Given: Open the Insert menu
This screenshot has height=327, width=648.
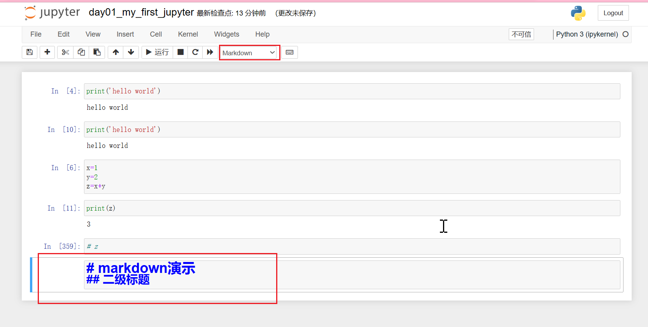Looking at the screenshot, I should pyautogui.click(x=125, y=34).
